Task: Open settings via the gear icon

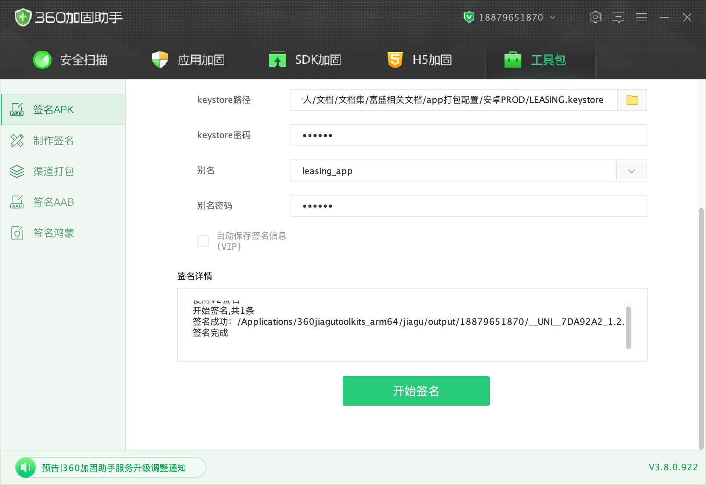Action: point(595,17)
